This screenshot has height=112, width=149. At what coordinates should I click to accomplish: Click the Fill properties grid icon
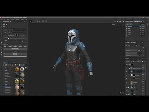pos(4,24)
